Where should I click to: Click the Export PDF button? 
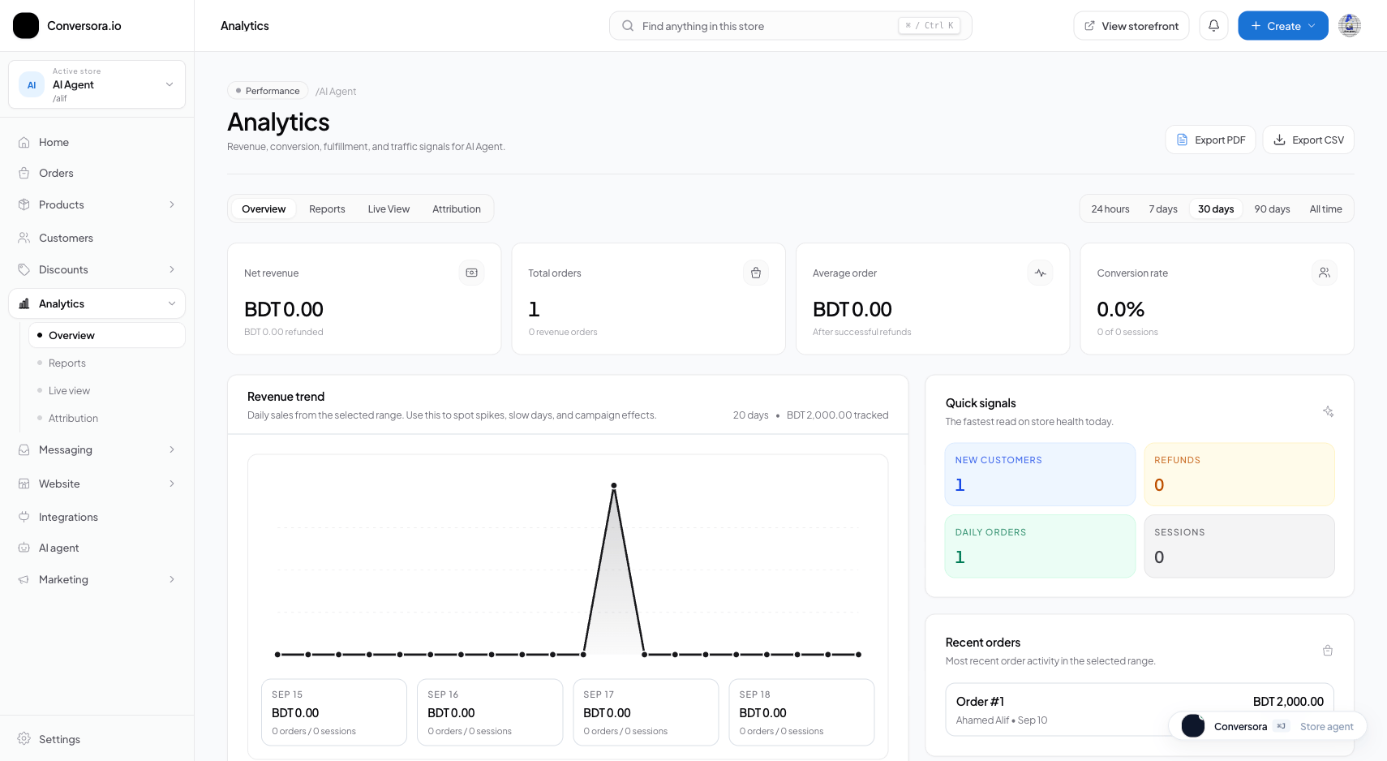[1210, 140]
